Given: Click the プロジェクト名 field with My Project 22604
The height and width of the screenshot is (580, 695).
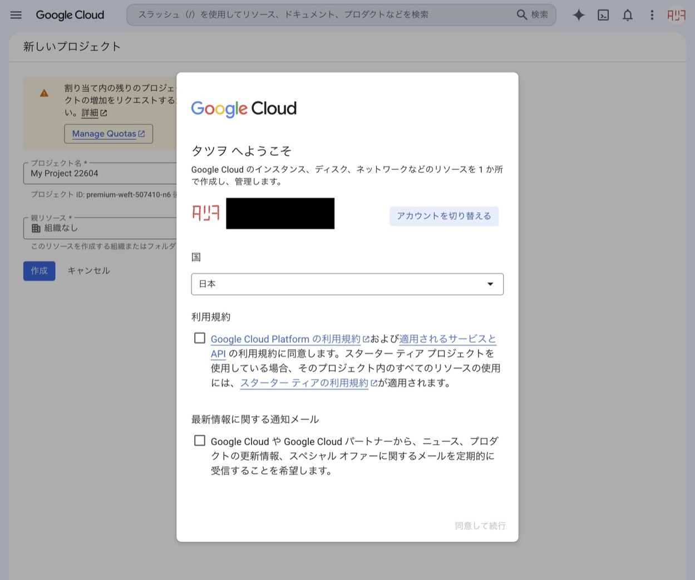Looking at the screenshot, I should tap(100, 173).
